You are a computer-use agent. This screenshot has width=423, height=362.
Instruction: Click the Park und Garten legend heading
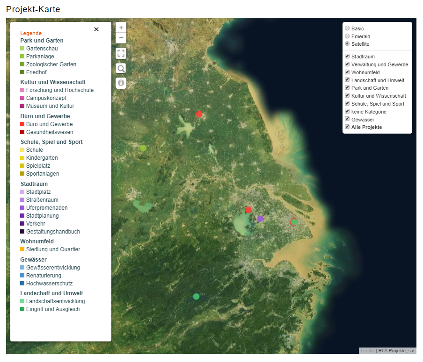click(x=42, y=40)
